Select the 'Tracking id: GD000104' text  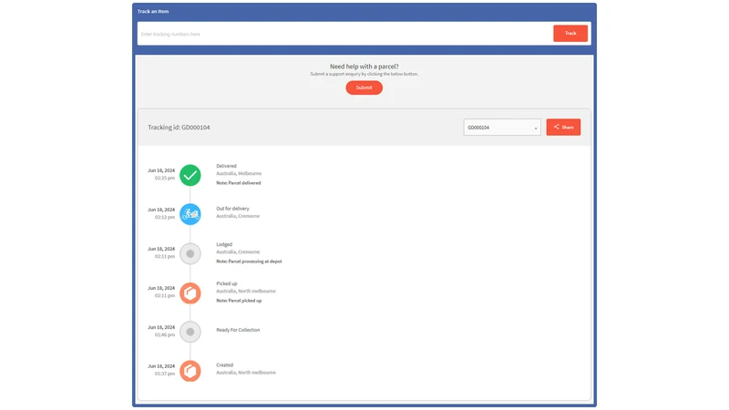179,128
